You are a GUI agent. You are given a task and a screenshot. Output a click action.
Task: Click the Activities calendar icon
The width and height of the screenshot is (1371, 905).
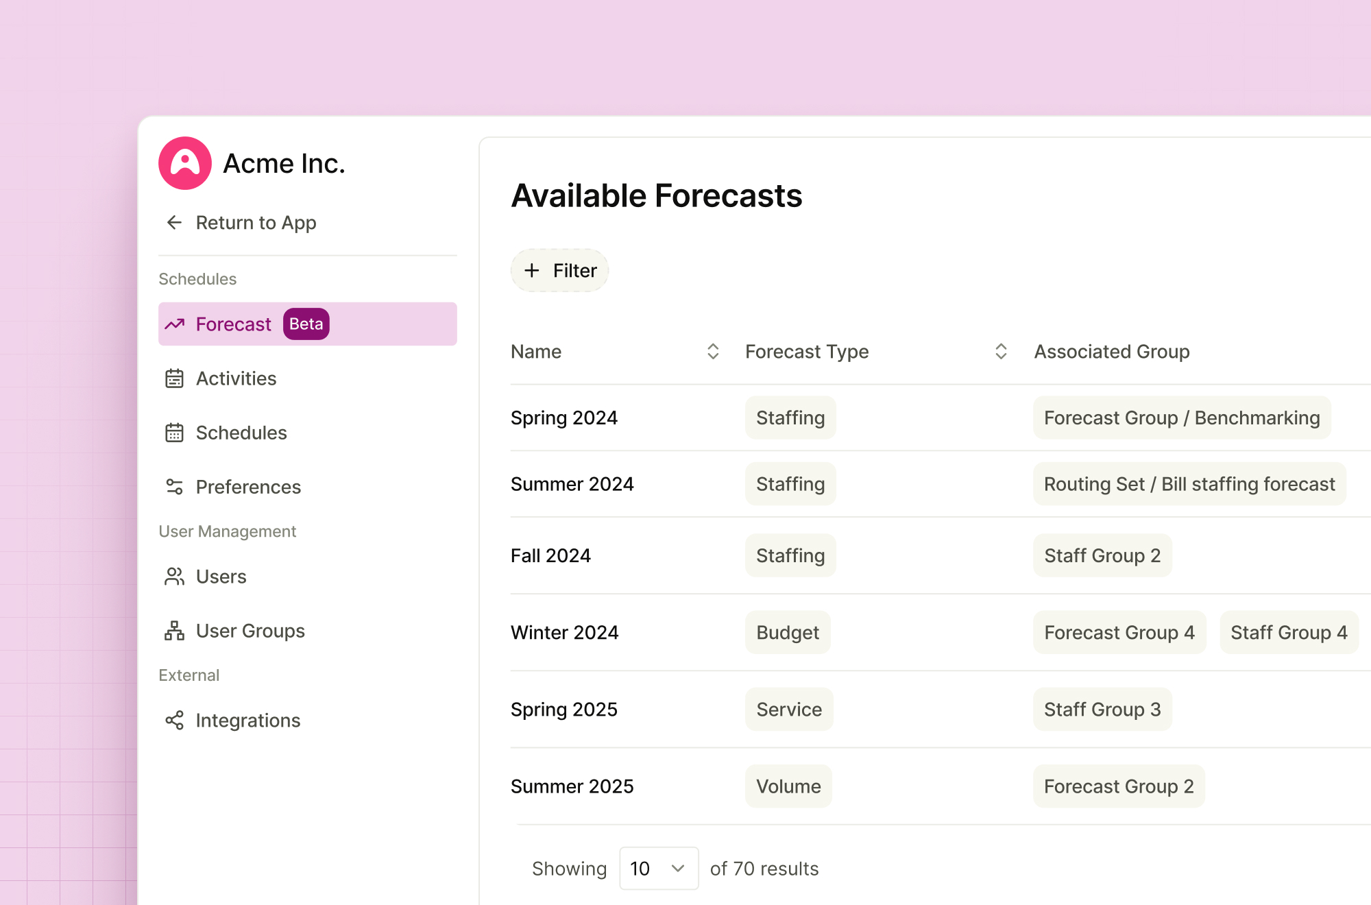(x=174, y=378)
